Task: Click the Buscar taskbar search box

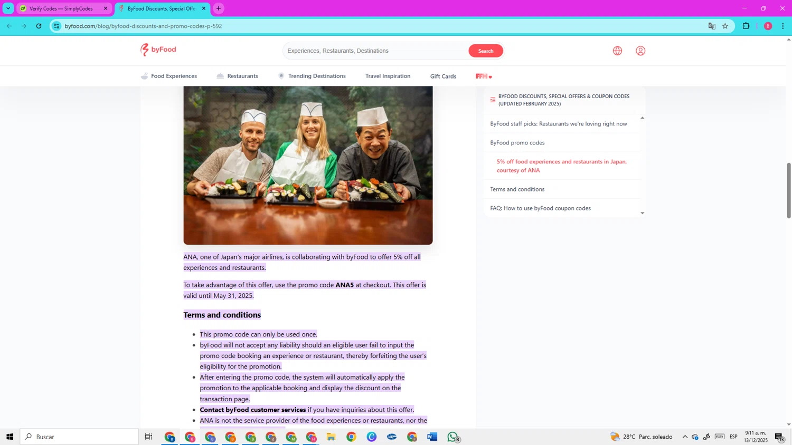Action: click(80, 437)
